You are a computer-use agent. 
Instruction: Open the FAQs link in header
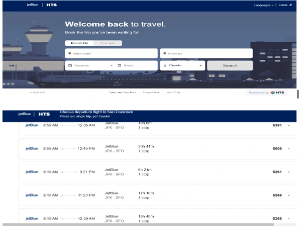[x=283, y=5]
